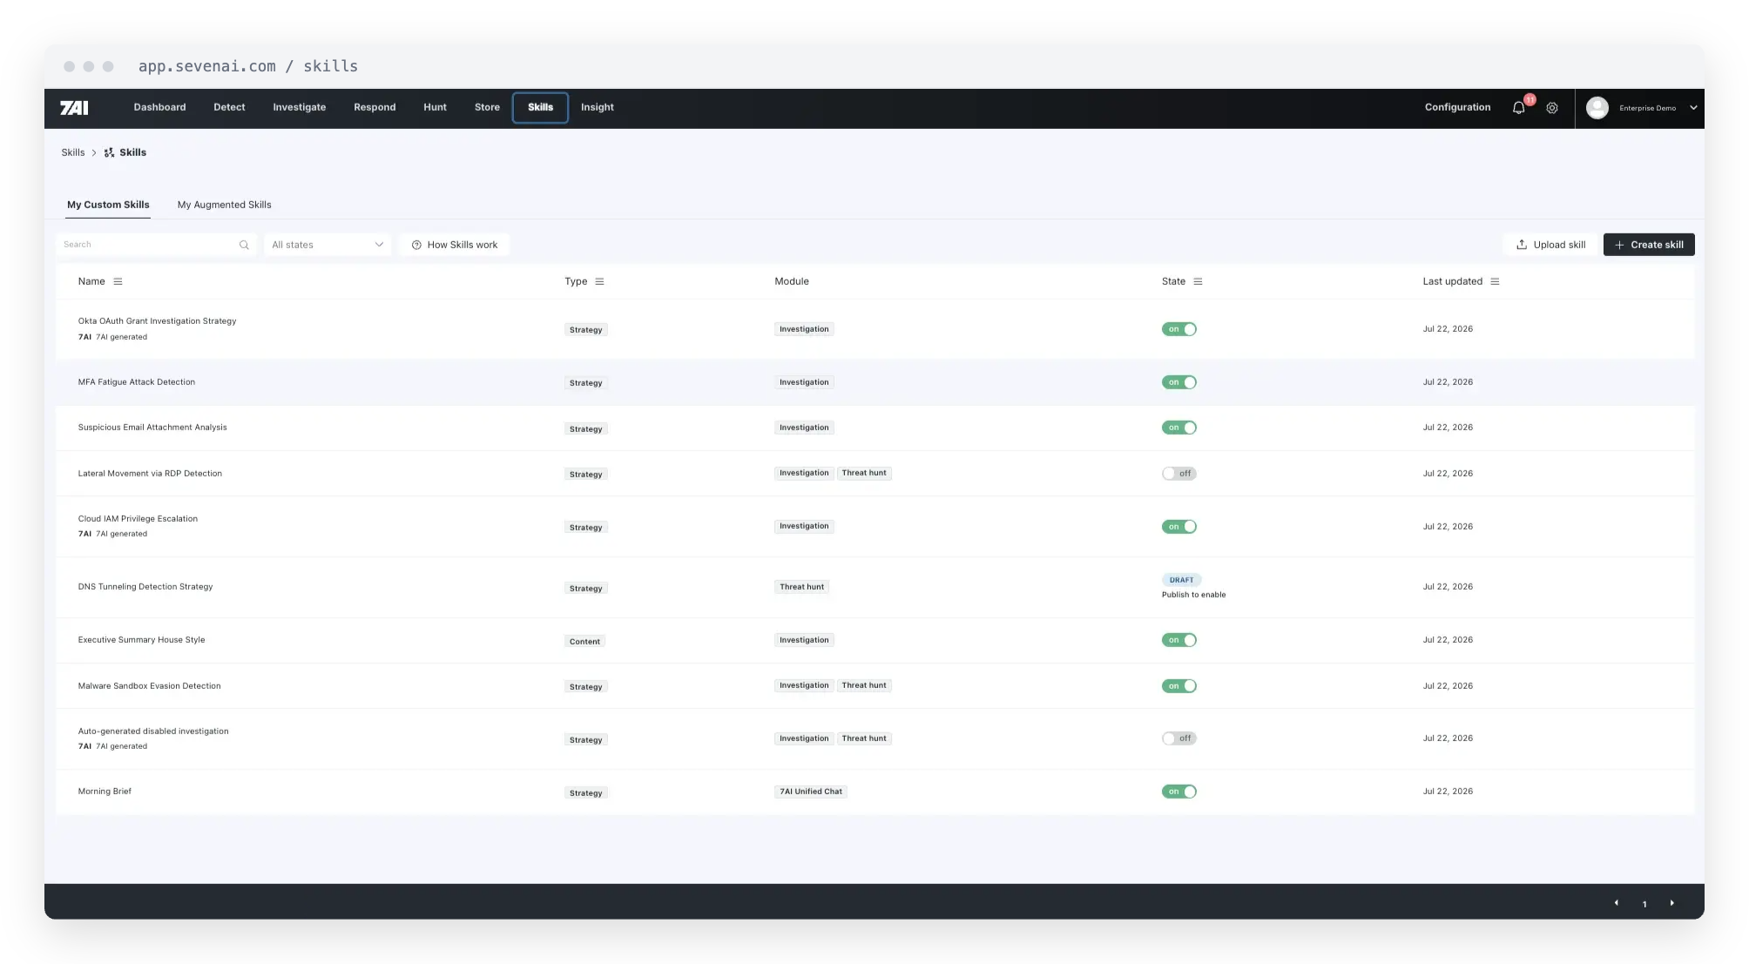Turn on Auto-generated disabled investigation skill
This screenshot has height=964, width=1749.
[x=1178, y=738]
